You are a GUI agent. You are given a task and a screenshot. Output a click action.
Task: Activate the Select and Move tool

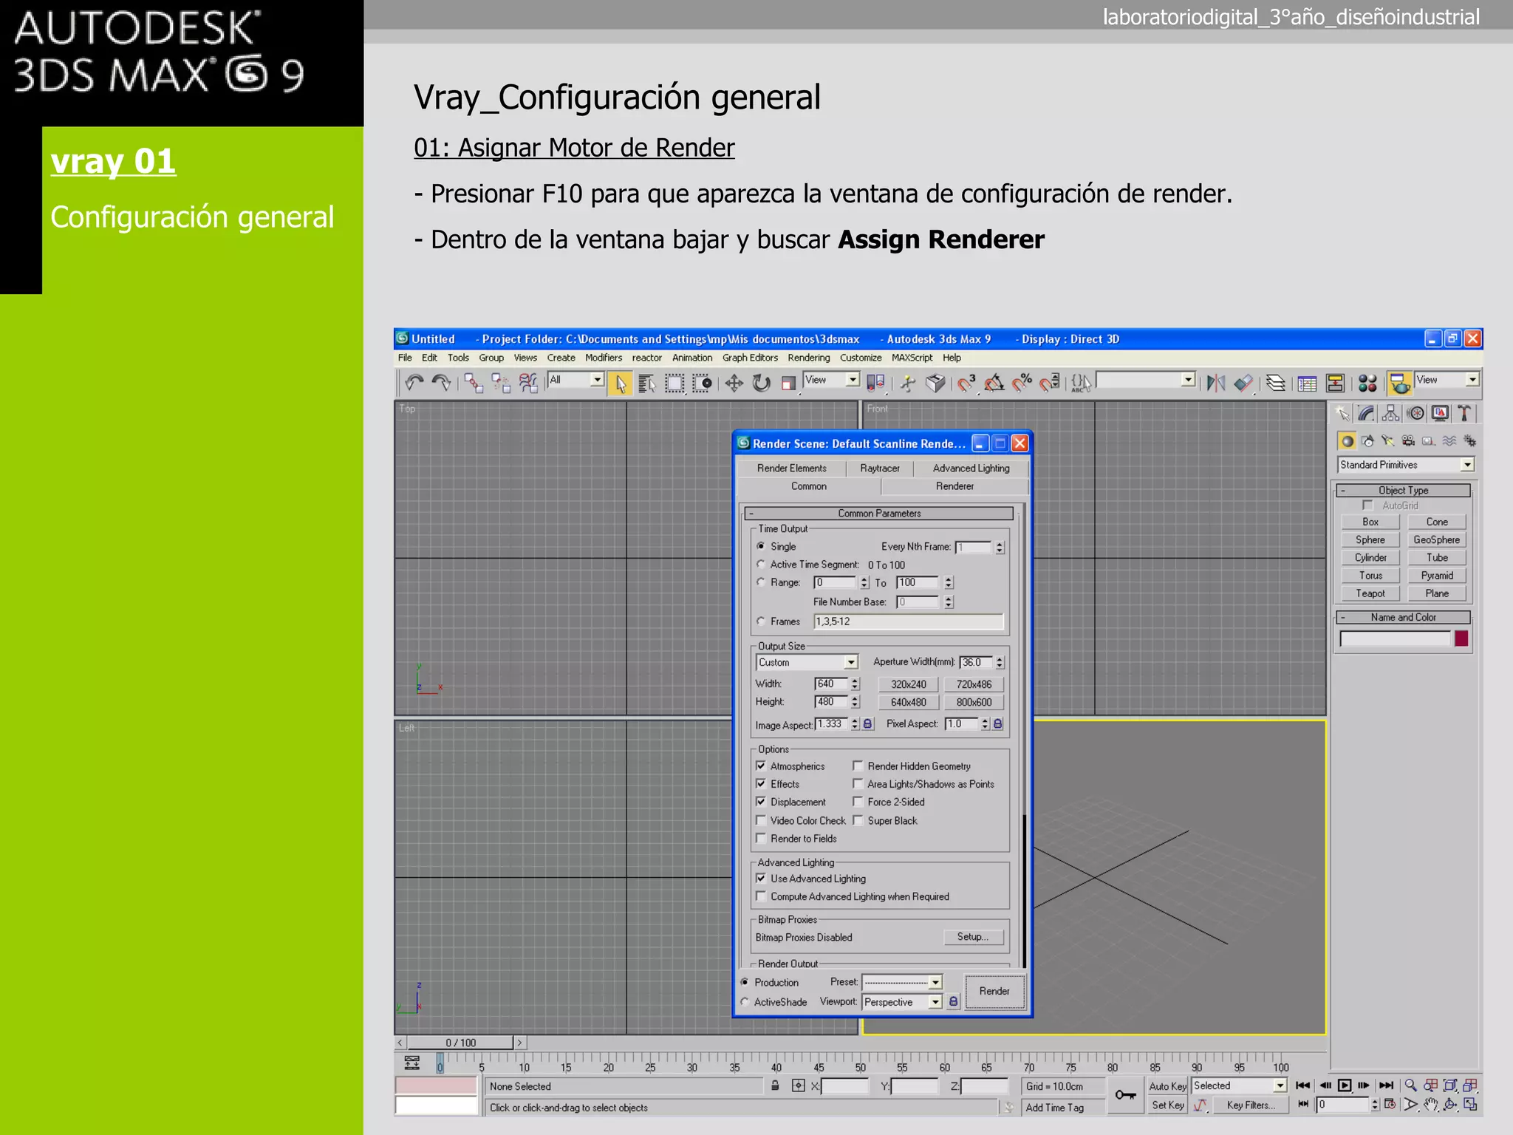point(734,383)
